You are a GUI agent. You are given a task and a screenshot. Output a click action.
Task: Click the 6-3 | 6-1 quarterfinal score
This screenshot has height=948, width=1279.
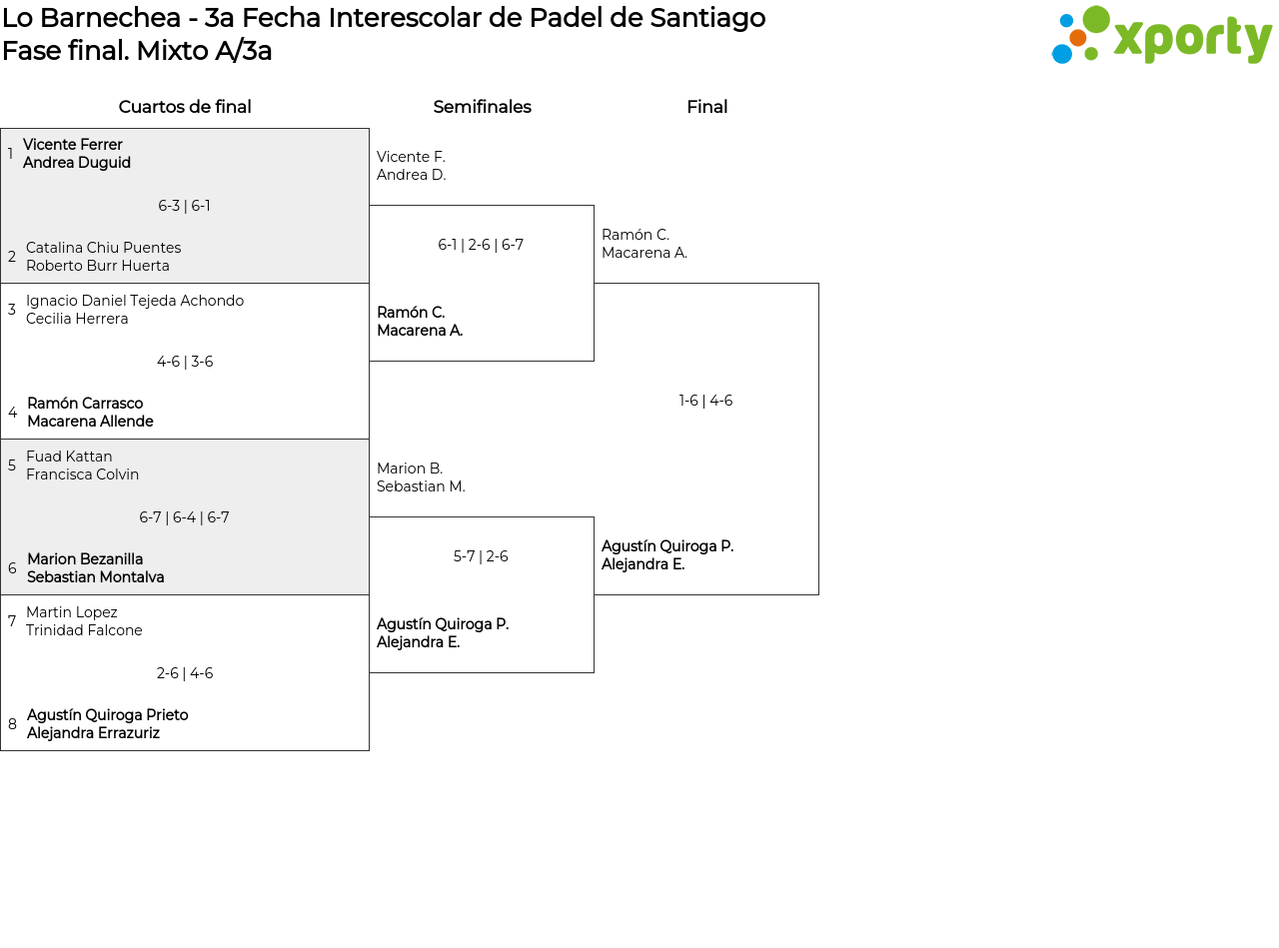click(184, 206)
